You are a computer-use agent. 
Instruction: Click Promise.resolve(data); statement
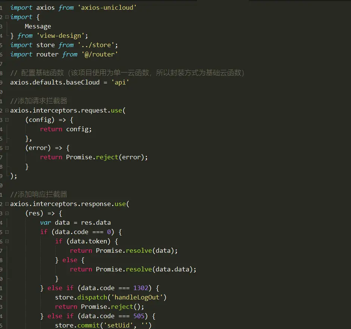pyautogui.click(x=137, y=250)
